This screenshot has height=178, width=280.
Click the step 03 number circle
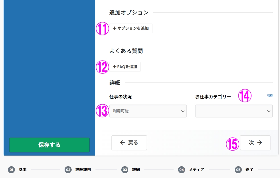pos(125,170)
